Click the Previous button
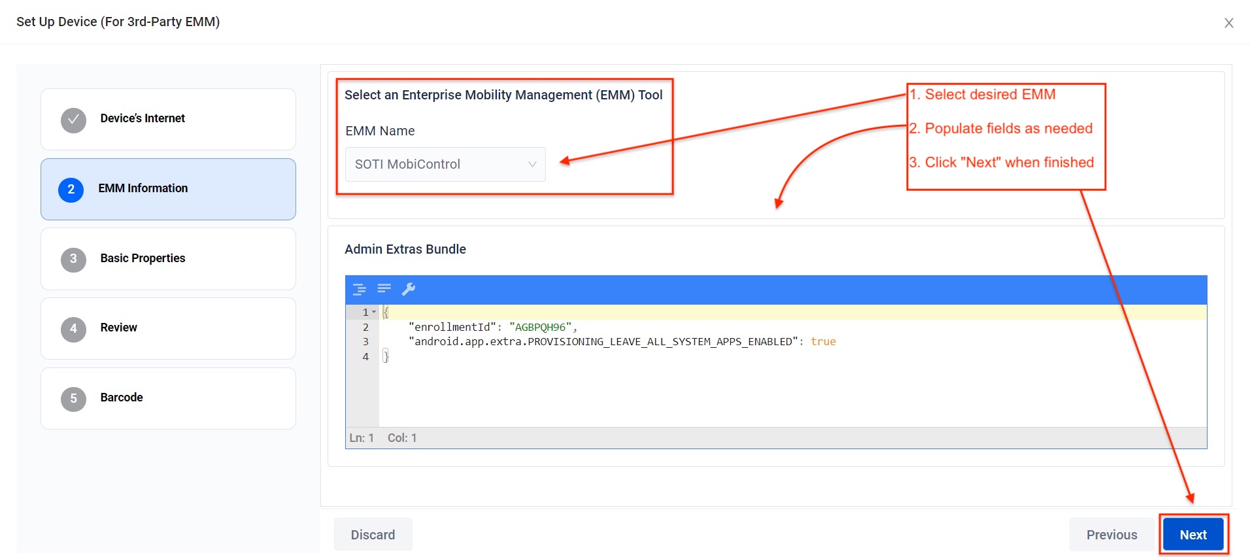The height and width of the screenshot is (557, 1250). 1111,535
